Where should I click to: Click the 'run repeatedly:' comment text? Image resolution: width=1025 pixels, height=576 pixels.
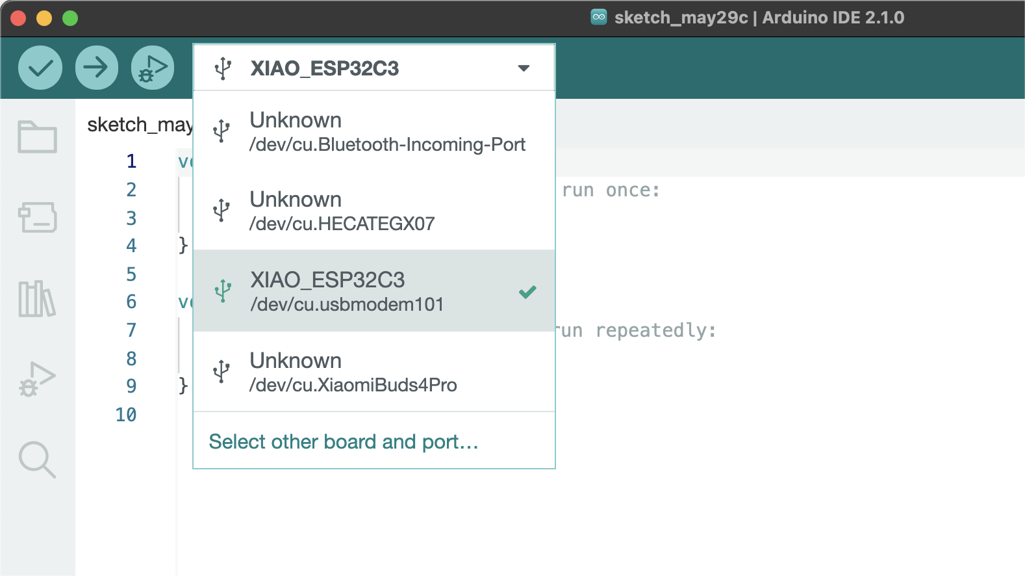(635, 331)
